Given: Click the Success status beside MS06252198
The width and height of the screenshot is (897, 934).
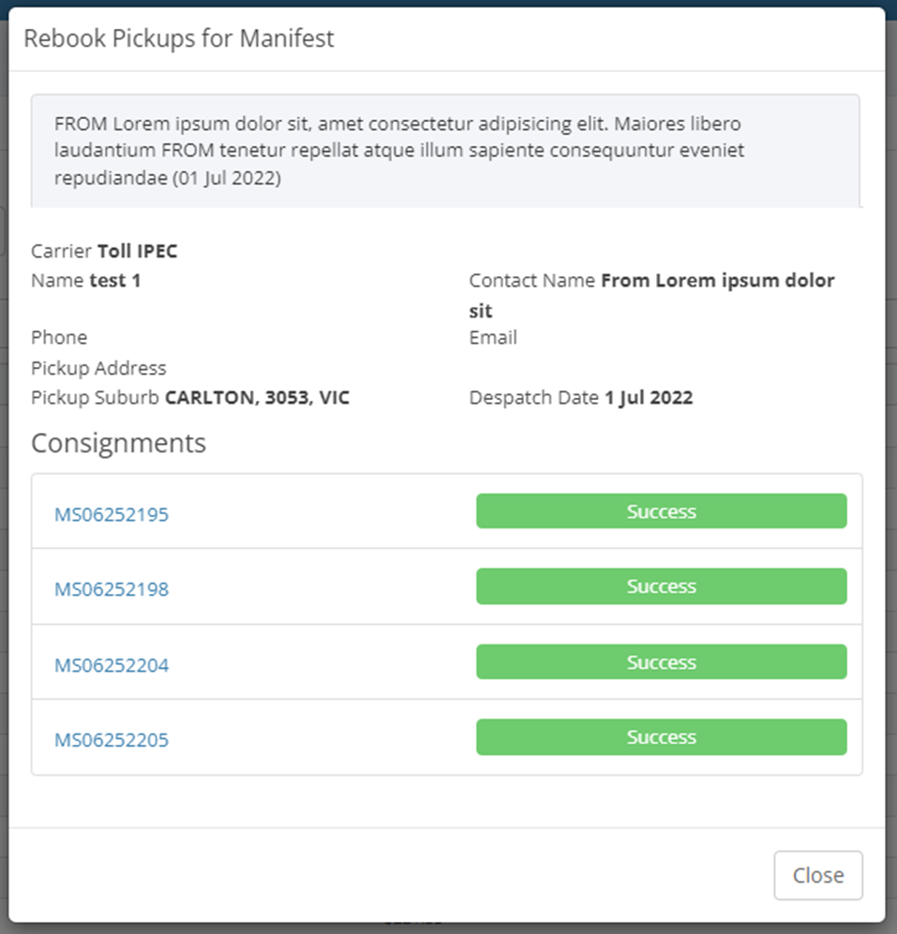Looking at the screenshot, I should tap(661, 586).
